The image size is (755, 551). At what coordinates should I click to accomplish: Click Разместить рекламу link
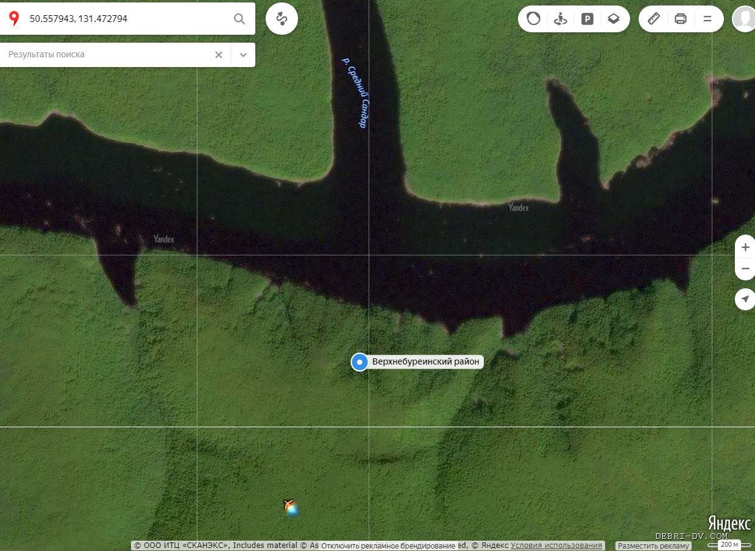(653, 546)
